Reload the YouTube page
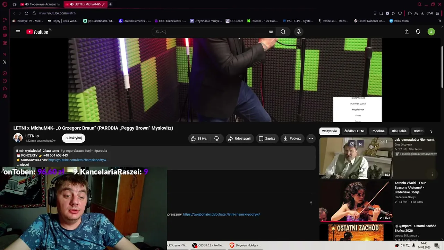Image resolution: width=444 pixels, height=250 pixels. coord(26,13)
